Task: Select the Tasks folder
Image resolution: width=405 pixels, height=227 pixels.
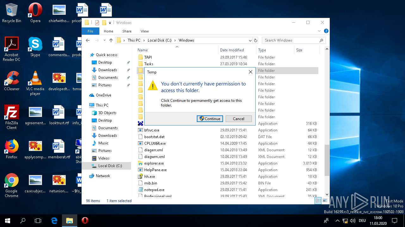Action: point(148,64)
